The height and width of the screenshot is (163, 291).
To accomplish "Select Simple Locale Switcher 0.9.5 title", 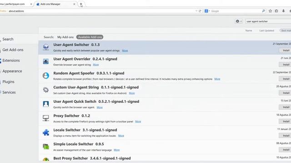I will click(79, 144).
